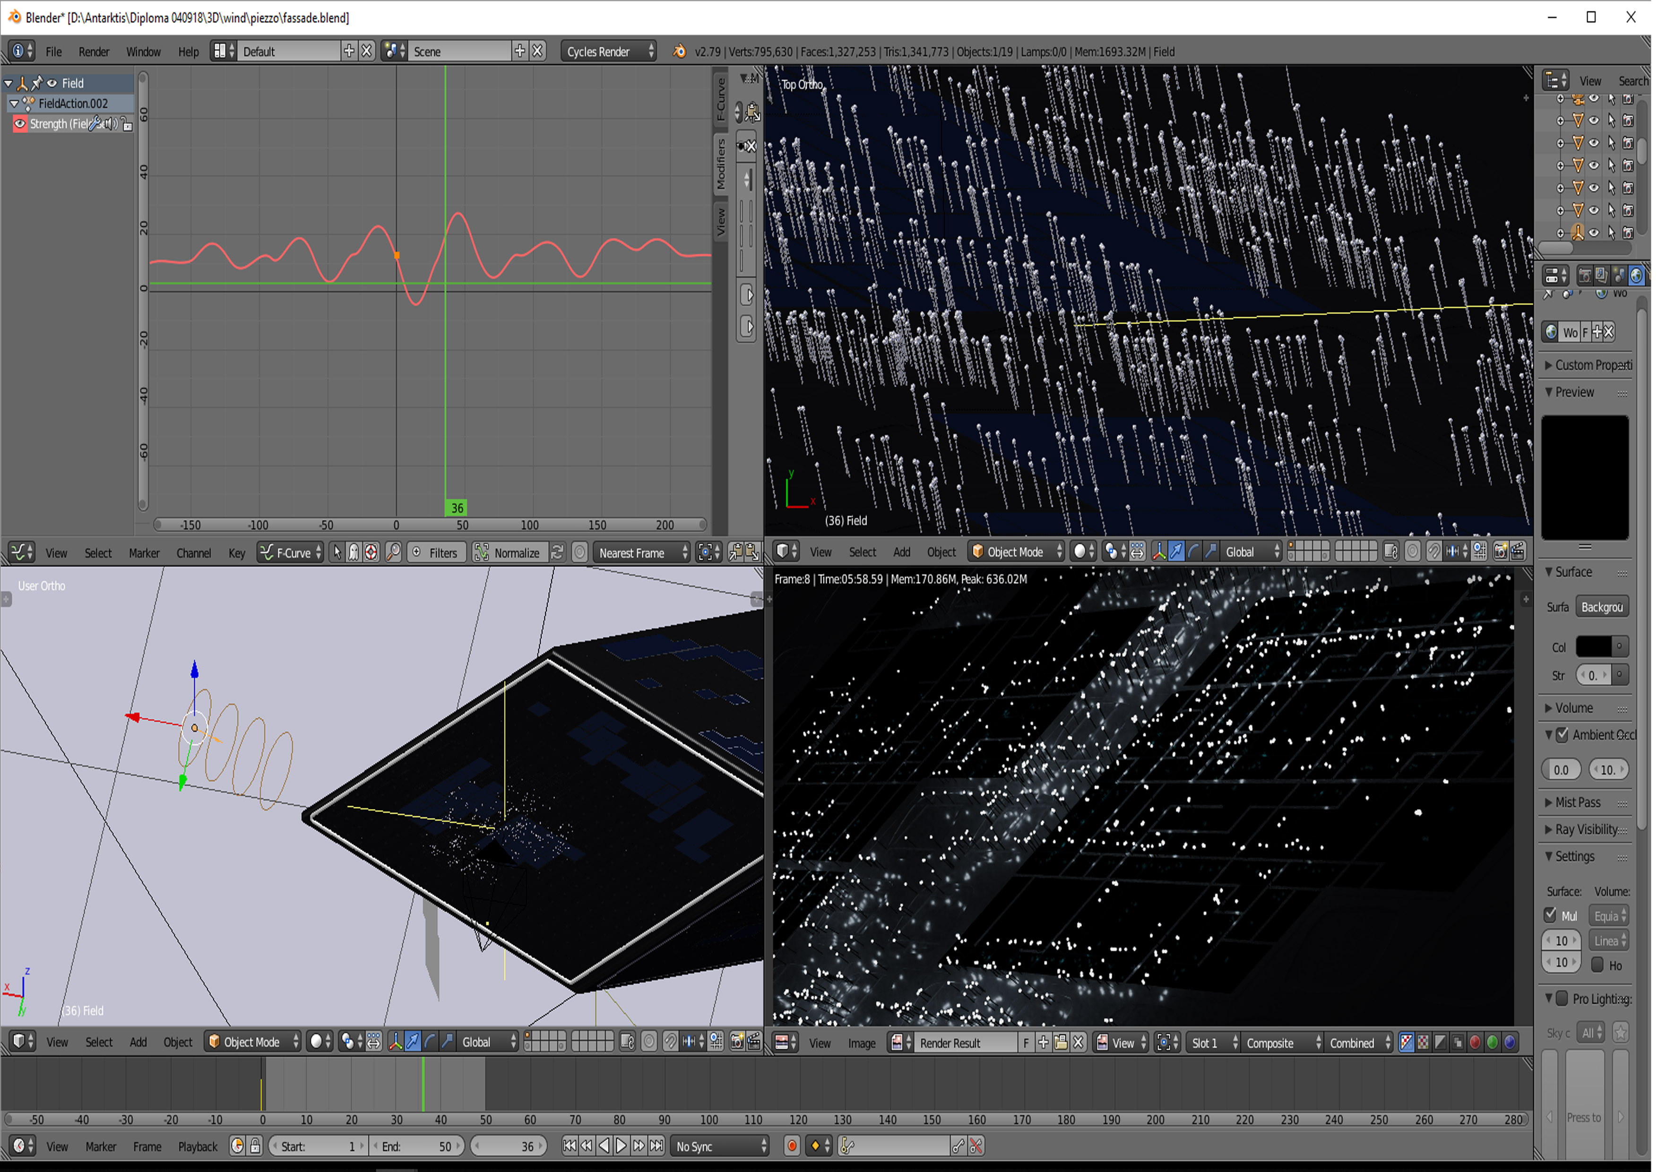The width and height of the screenshot is (1658, 1172).
Task: Expand the Ray Visibility panel
Action: click(x=1586, y=830)
